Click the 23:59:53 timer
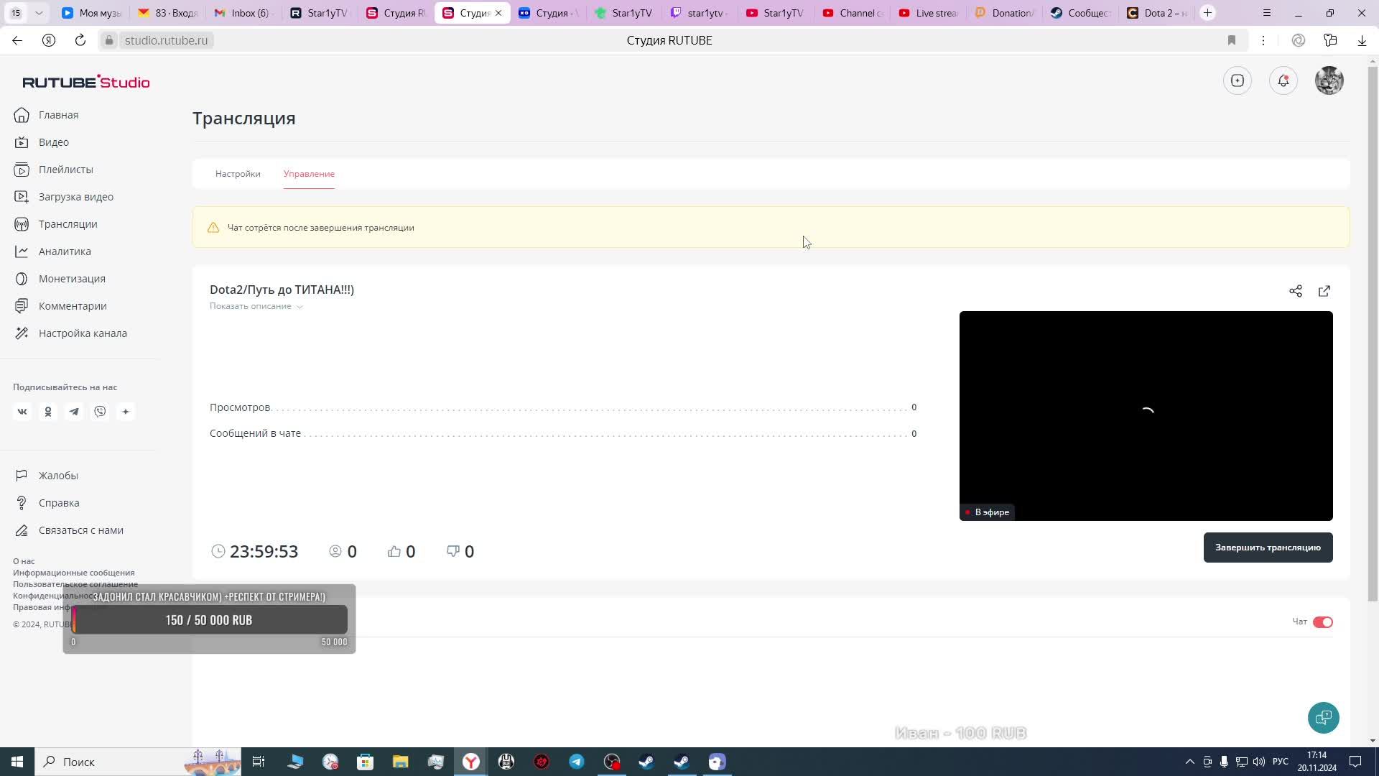The image size is (1379, 776). (x=264, y=551)
